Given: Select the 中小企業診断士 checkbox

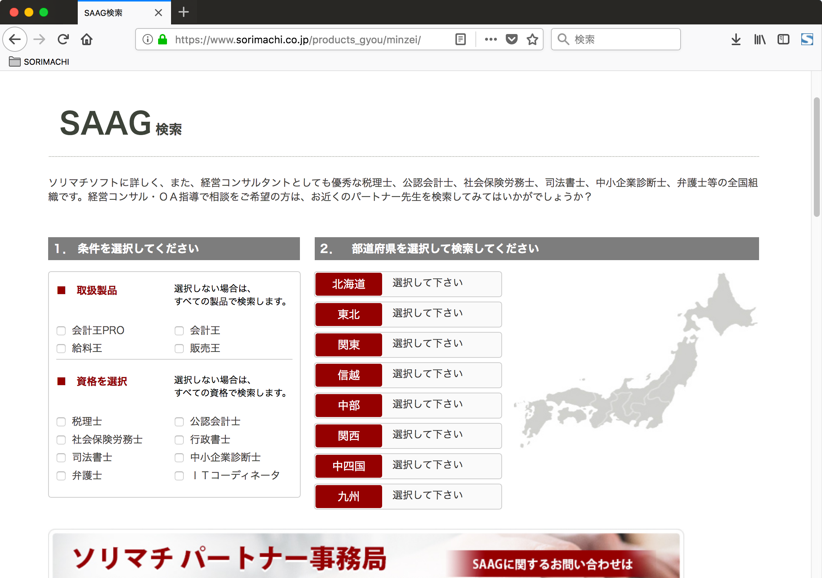Looking at the screenshot, I should point(179,458).
